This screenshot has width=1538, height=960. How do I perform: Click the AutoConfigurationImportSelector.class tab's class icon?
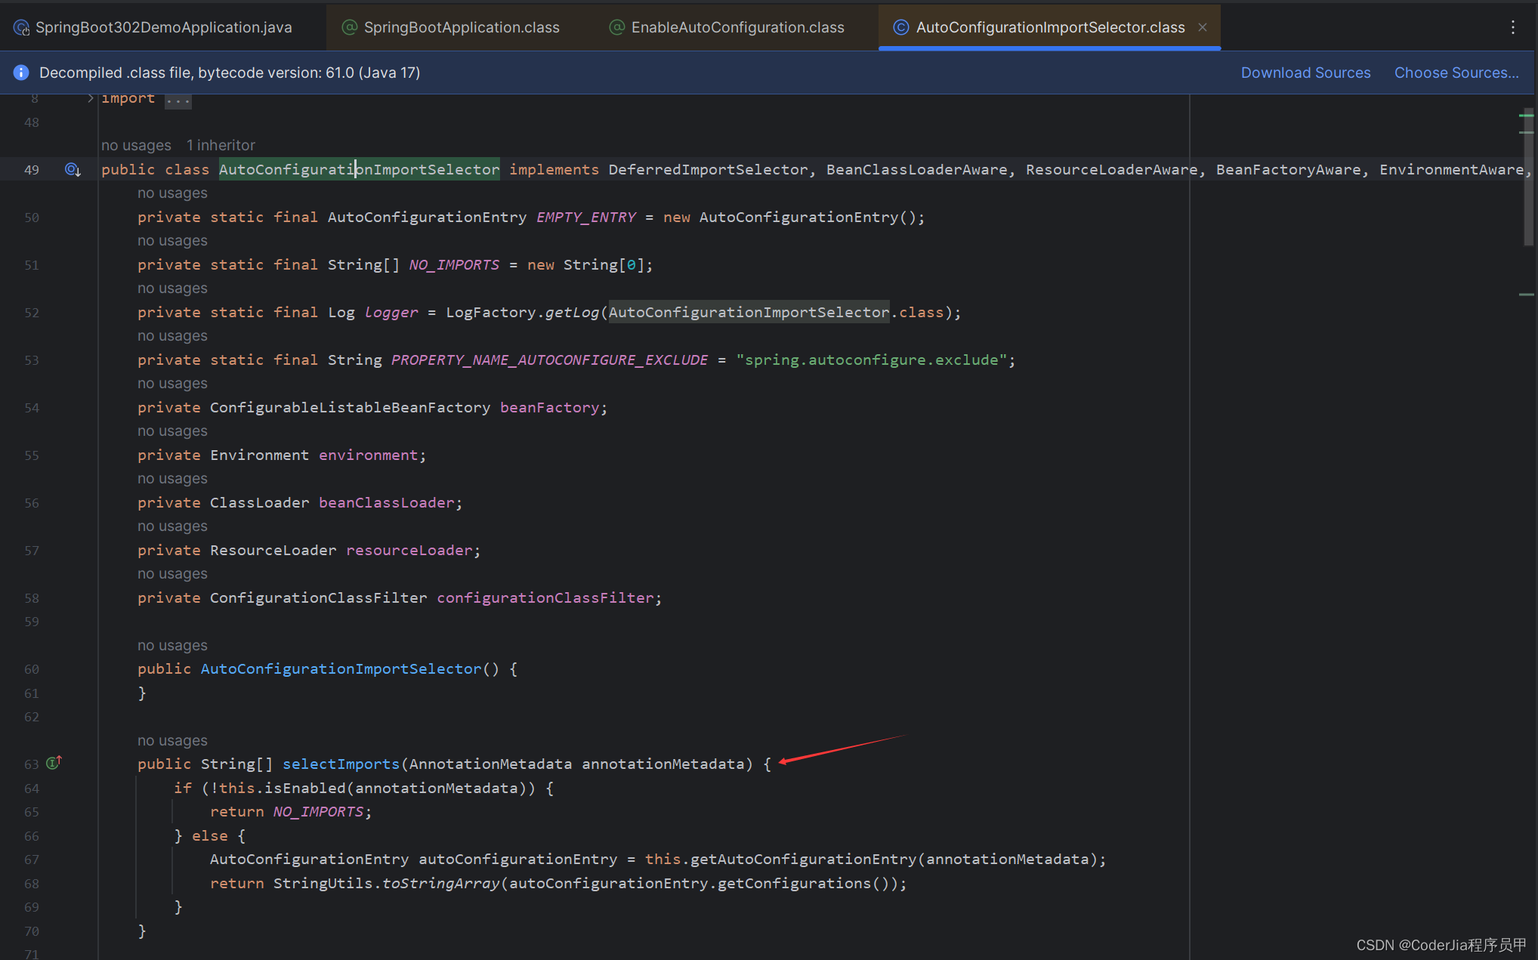click(x=900, y=28)
